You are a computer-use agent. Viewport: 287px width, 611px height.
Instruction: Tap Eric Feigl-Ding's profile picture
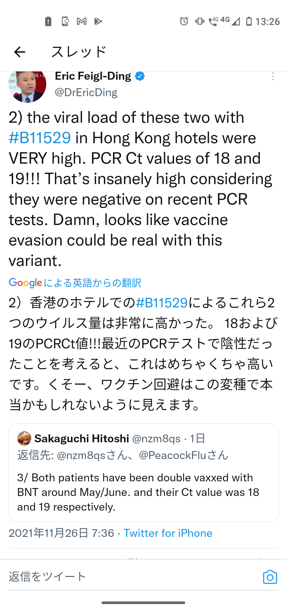27,85
